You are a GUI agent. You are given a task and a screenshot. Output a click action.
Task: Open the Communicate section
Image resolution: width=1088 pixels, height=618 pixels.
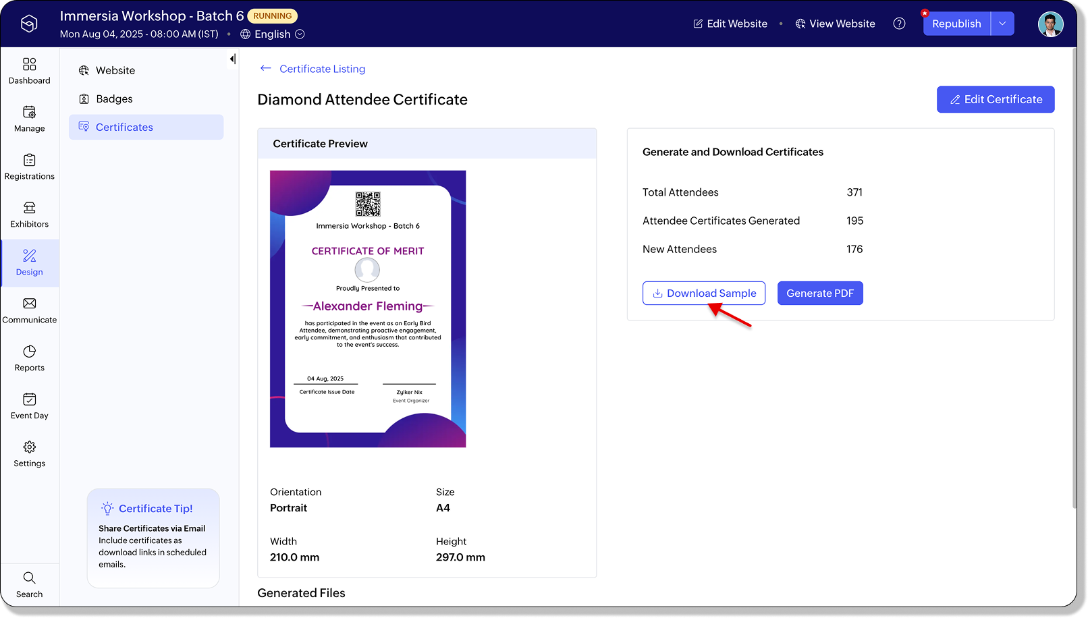(x=29, y=310)
